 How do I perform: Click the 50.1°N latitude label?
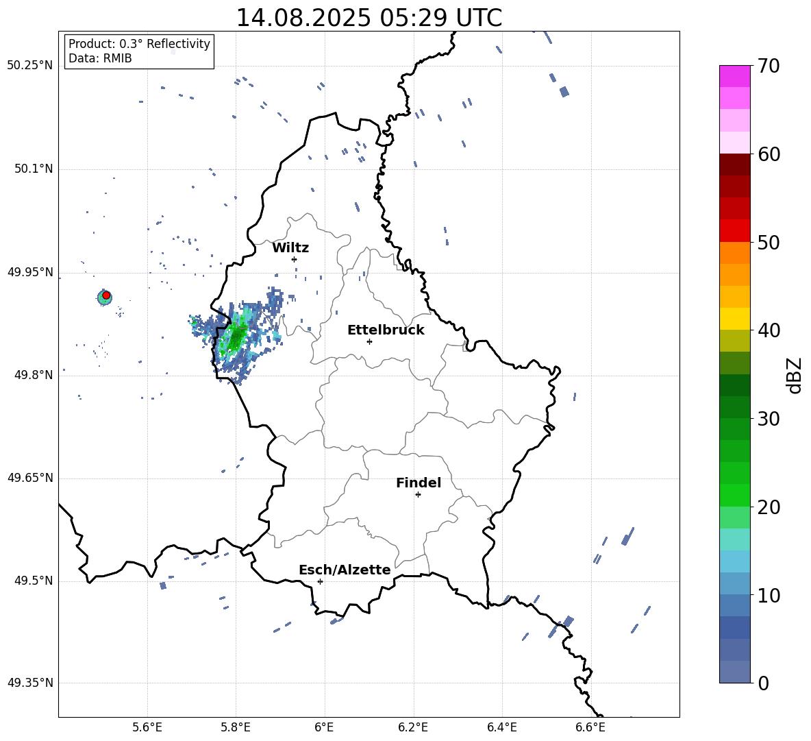point(34,169)
